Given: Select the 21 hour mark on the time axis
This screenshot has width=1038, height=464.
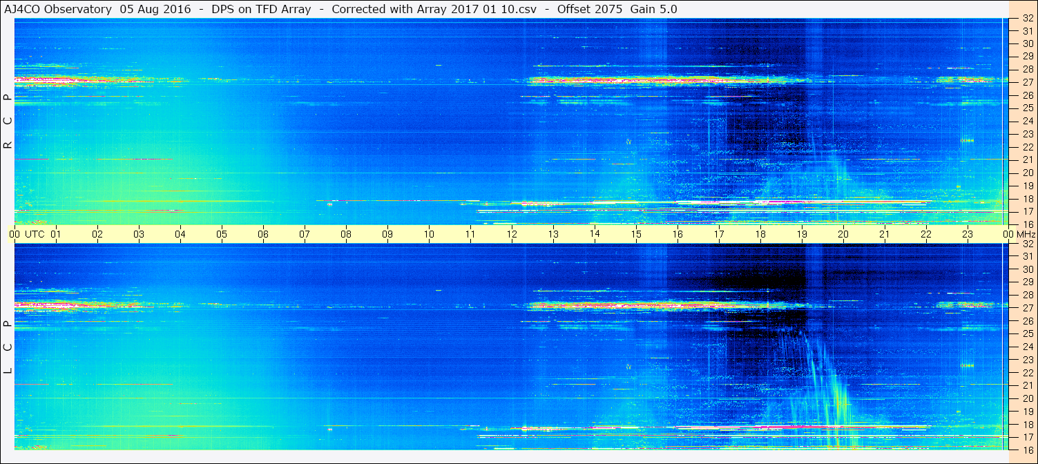Looking at the screenshot, I should point(885,234).
